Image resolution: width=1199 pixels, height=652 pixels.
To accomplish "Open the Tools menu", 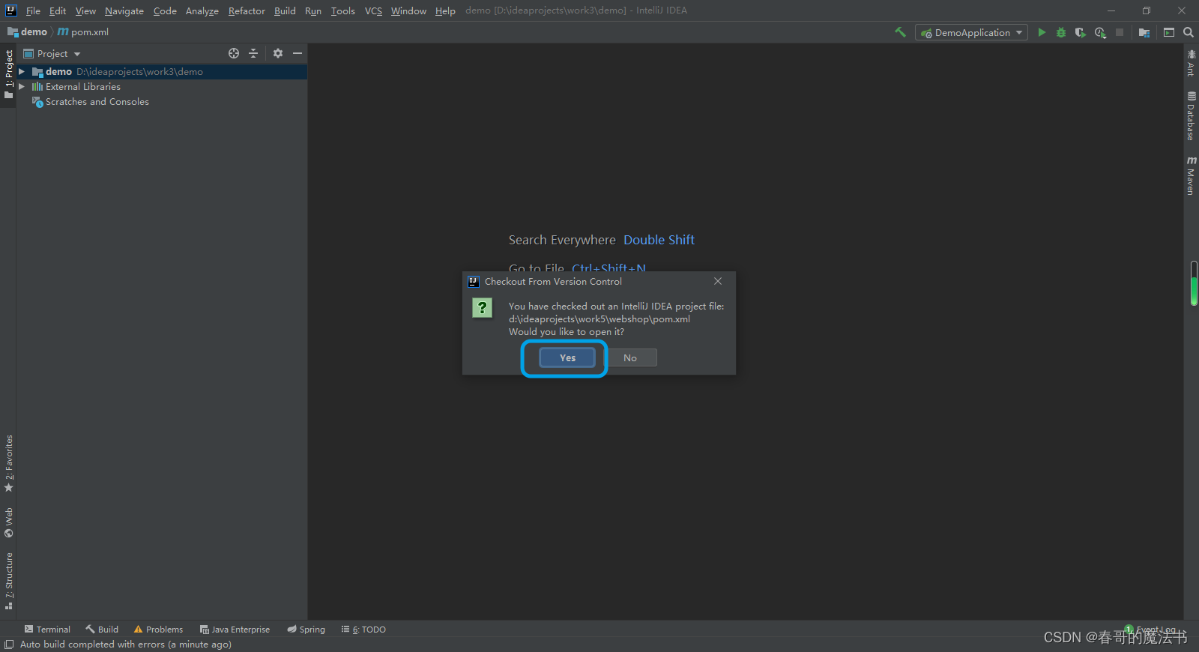I will point(343,10).
